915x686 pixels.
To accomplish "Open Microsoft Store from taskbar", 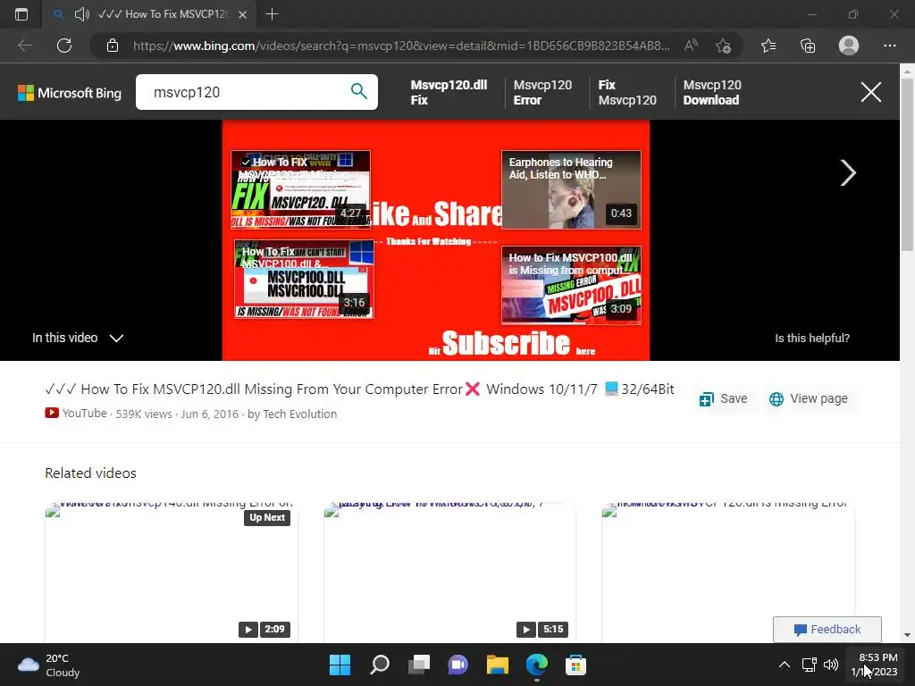I will point(575,665).
